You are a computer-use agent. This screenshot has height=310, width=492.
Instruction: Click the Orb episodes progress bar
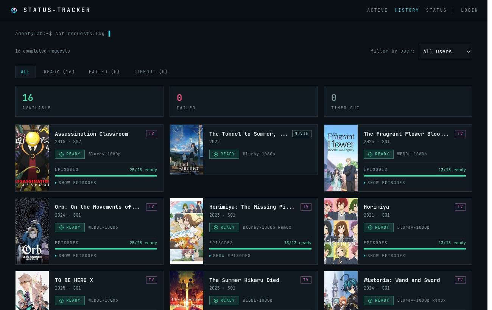(106, 249)
